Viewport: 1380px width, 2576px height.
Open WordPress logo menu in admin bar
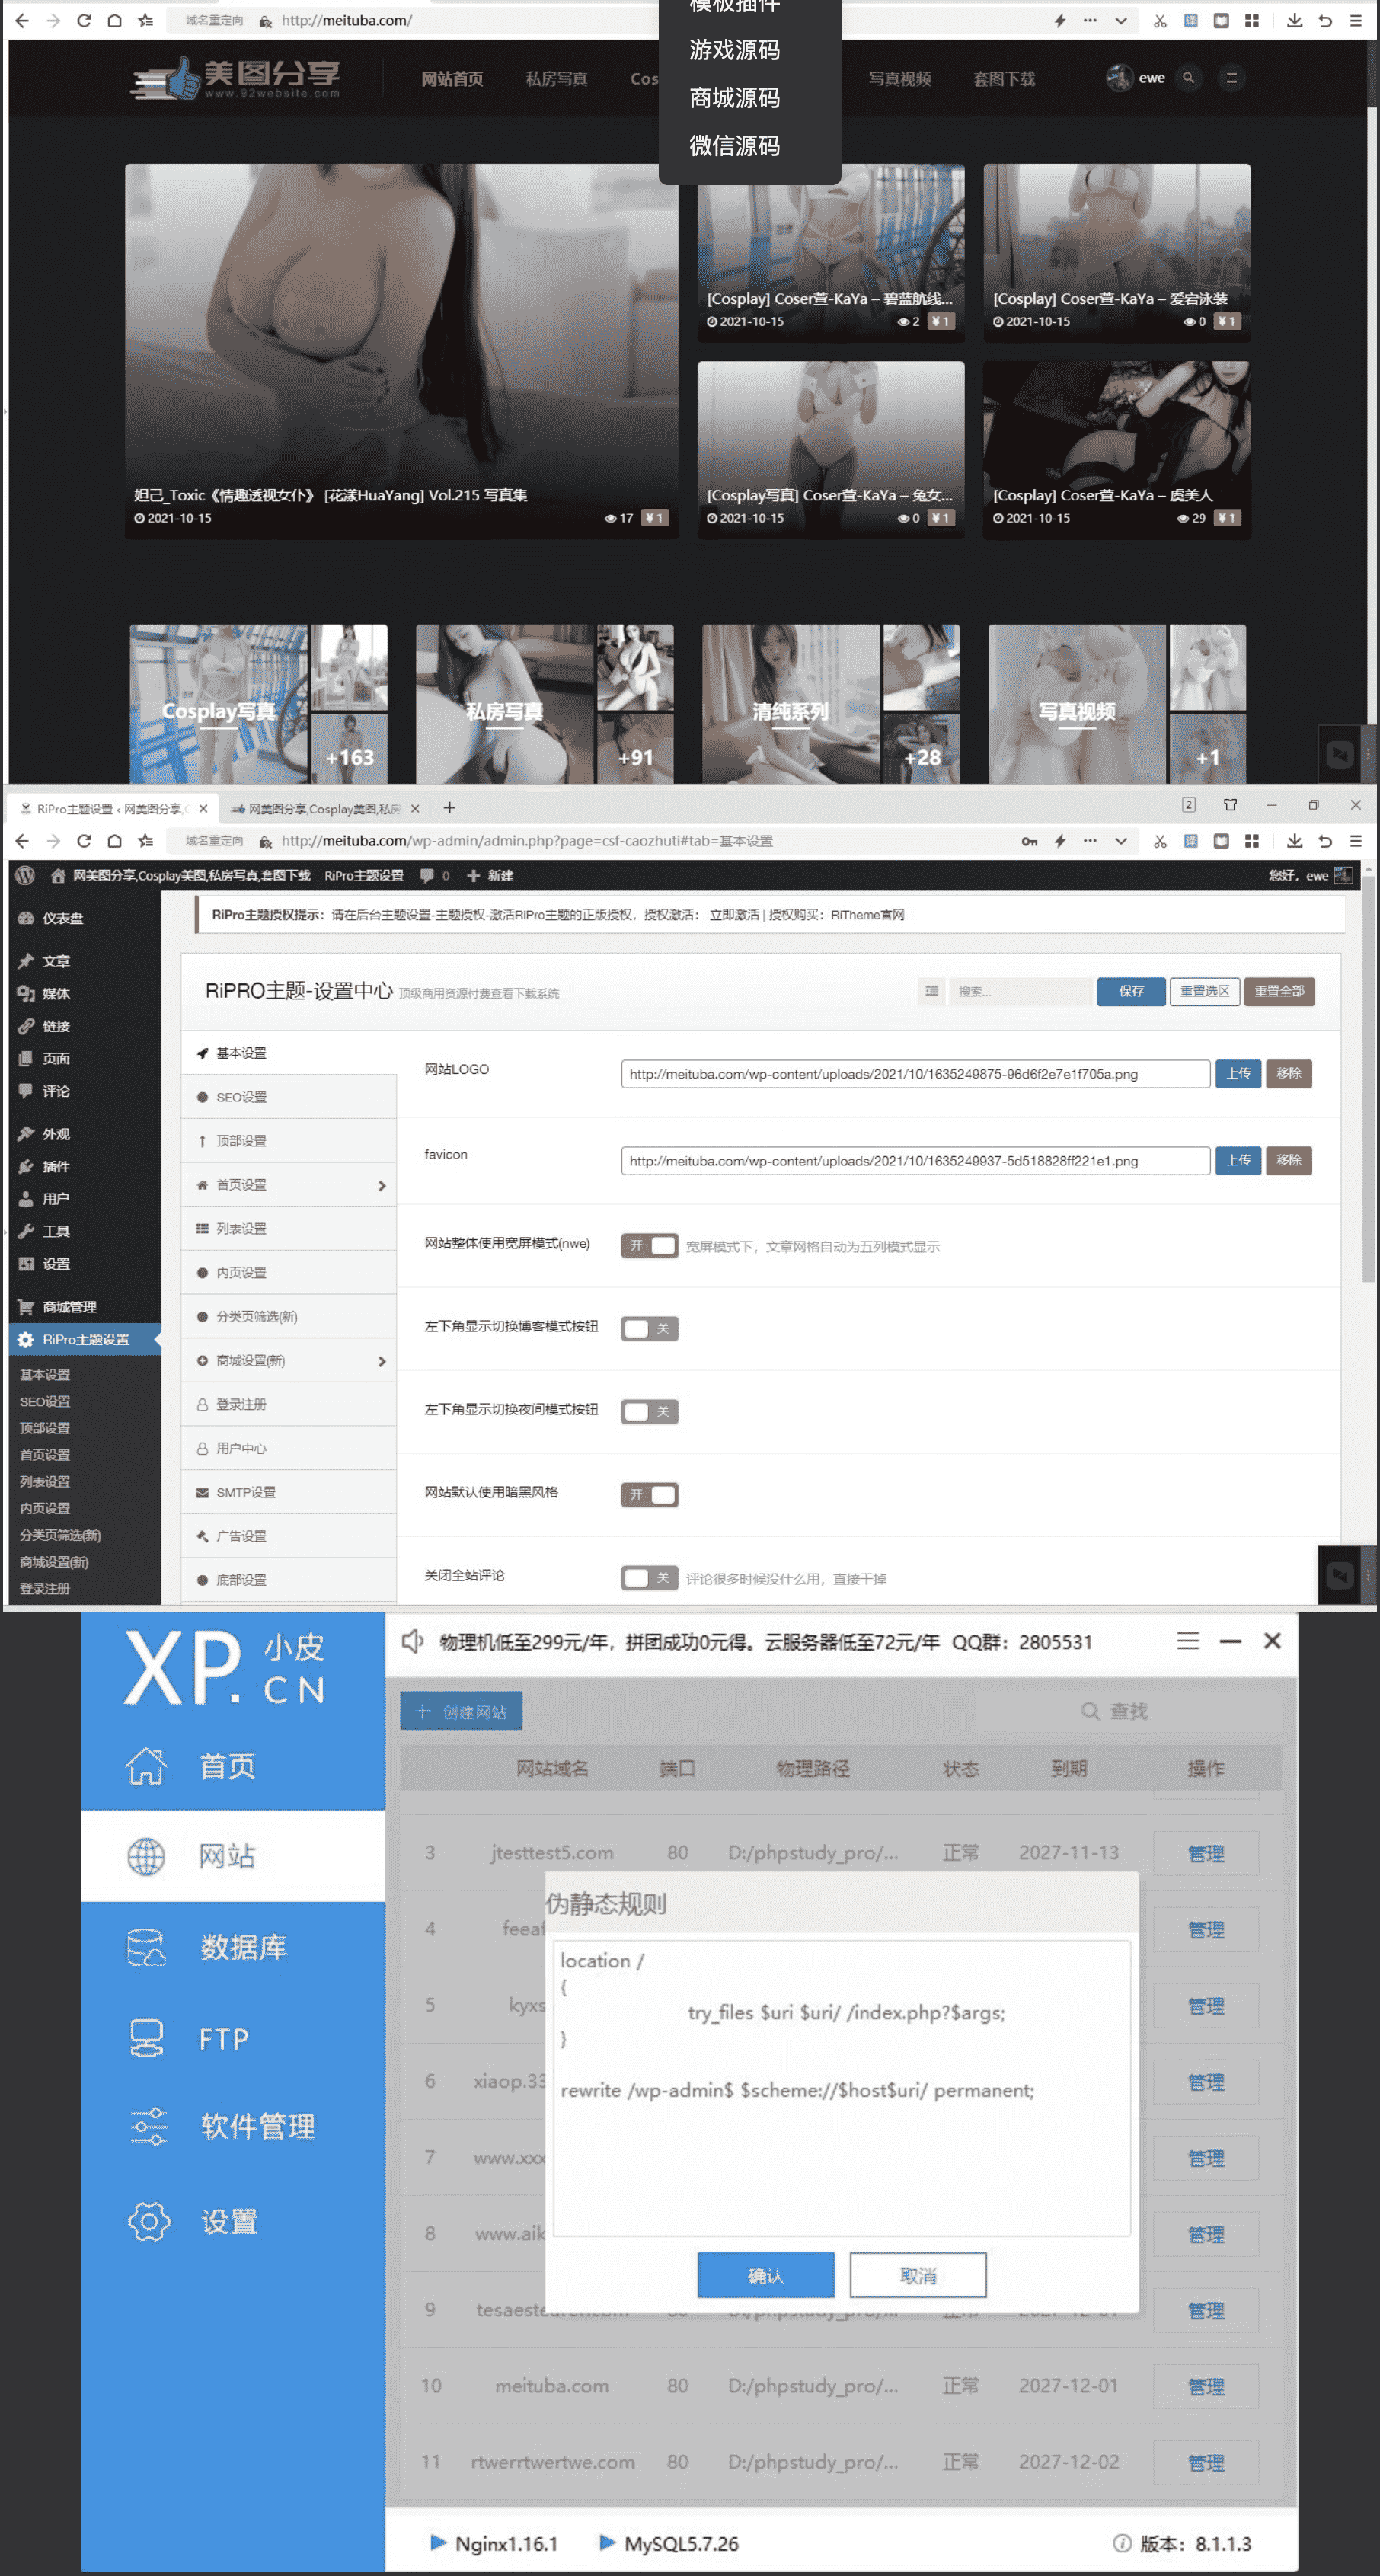coord(26,875)
